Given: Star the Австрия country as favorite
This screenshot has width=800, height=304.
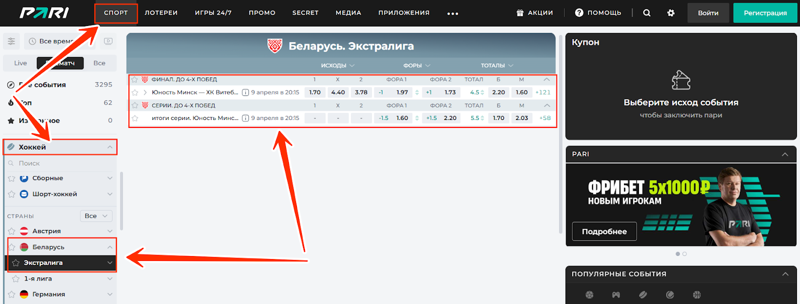Looking at the screenshot, I should [11, 231].
